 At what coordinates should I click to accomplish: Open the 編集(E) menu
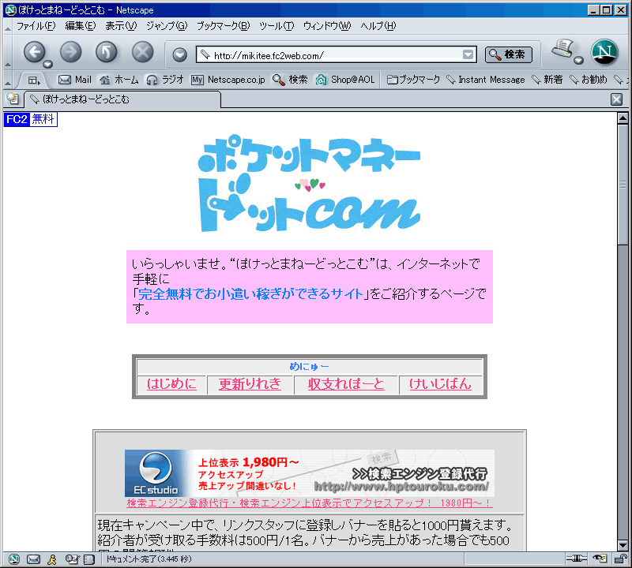81,26
